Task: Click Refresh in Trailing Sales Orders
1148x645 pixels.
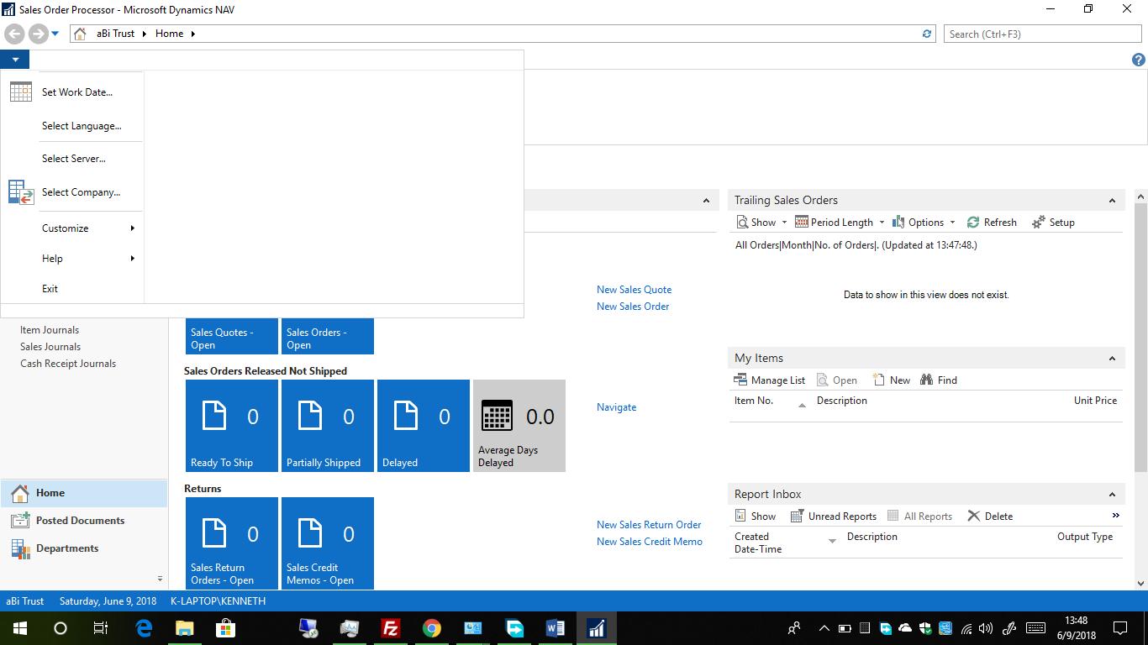Action: [x=992, y=223]
